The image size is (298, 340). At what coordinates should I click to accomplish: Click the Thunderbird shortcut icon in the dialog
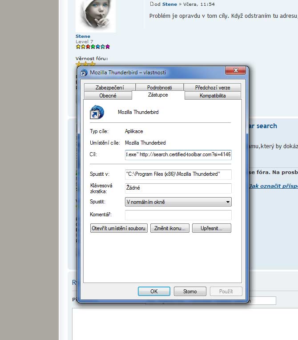tap(97, 112)
